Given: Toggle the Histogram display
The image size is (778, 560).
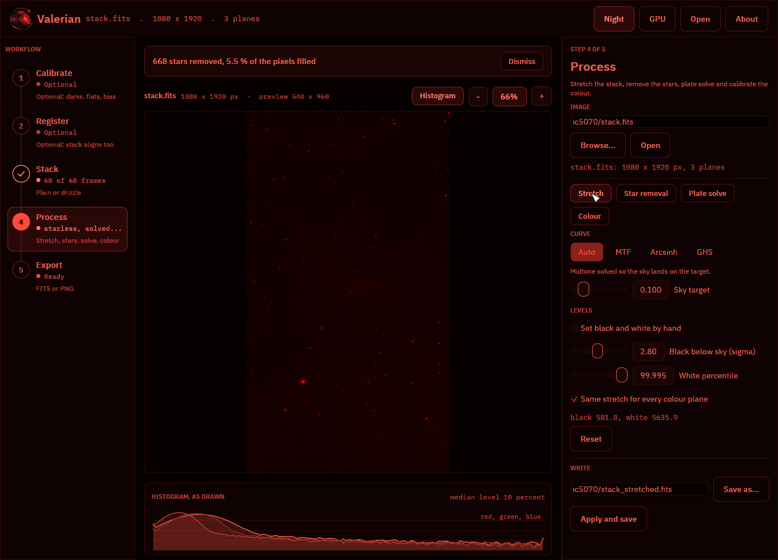Looking at the screenshot, I should (x=438, y=96).
